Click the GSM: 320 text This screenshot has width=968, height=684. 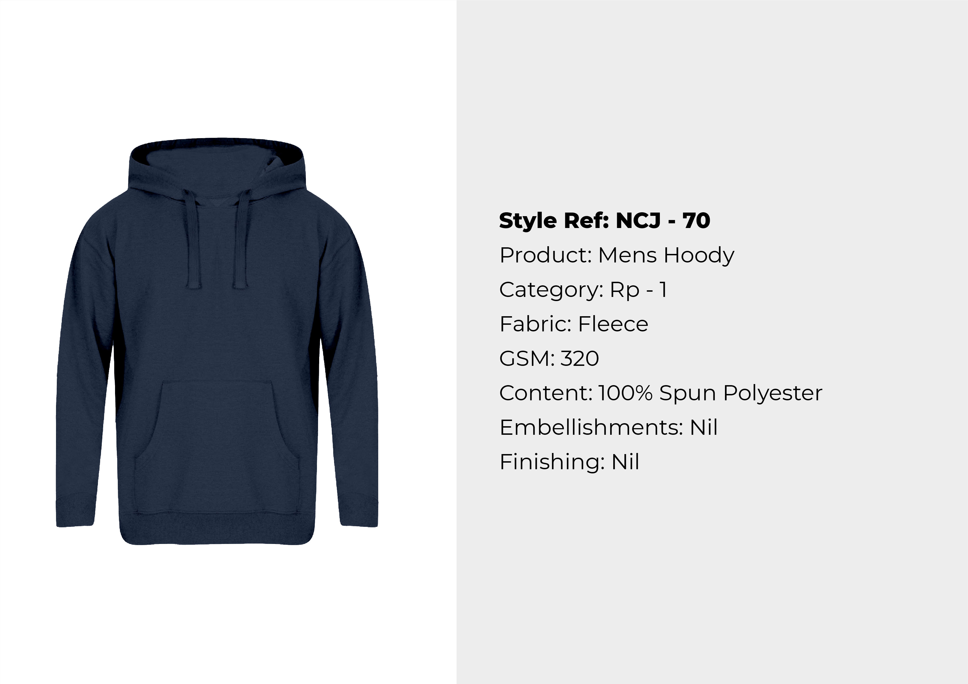[x=549, y=359]
